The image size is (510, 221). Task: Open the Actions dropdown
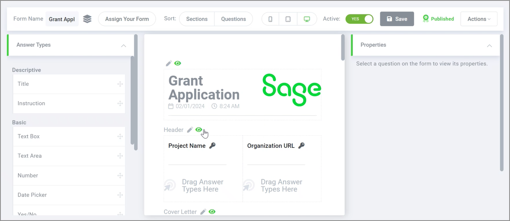pos(479,19)
